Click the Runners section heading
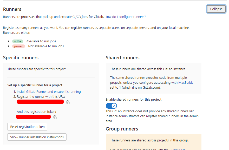The width and height of the screenshot is (229, 150). [12, 9]
